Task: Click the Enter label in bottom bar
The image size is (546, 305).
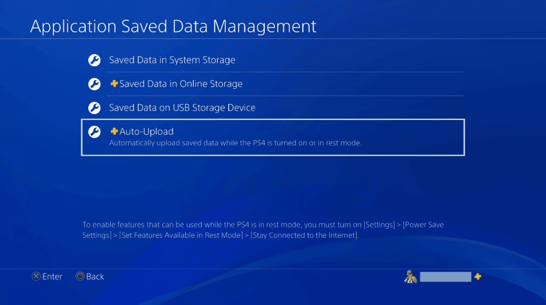Action: pos(52,276)
